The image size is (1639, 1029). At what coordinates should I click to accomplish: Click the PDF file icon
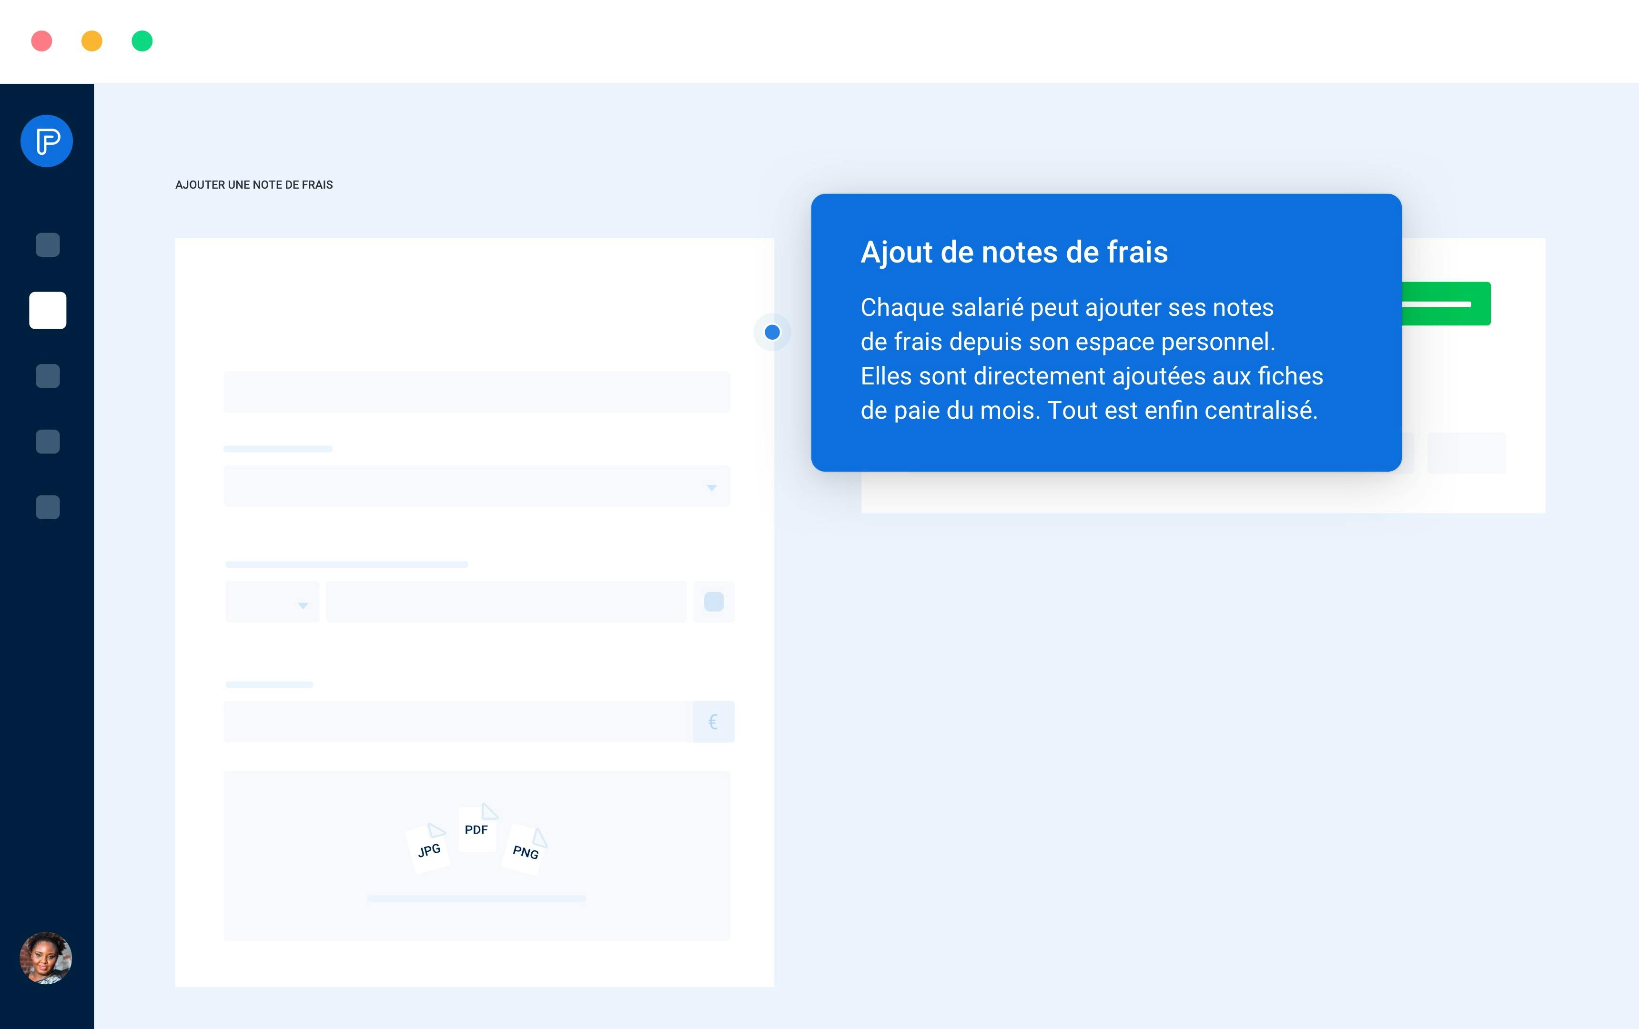[x=477, y=828]
